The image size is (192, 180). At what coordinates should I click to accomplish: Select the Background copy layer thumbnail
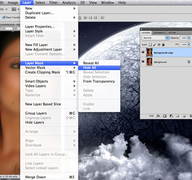tap(149, 52)
